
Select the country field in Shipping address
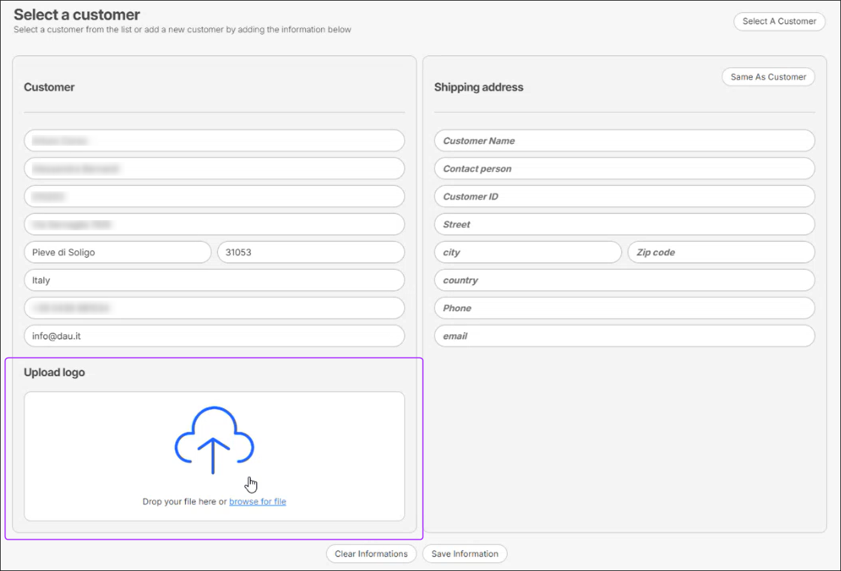(624, 280)
